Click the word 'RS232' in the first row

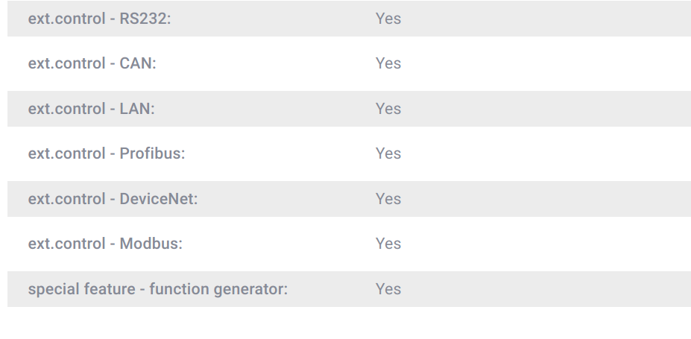pos(144,19)
